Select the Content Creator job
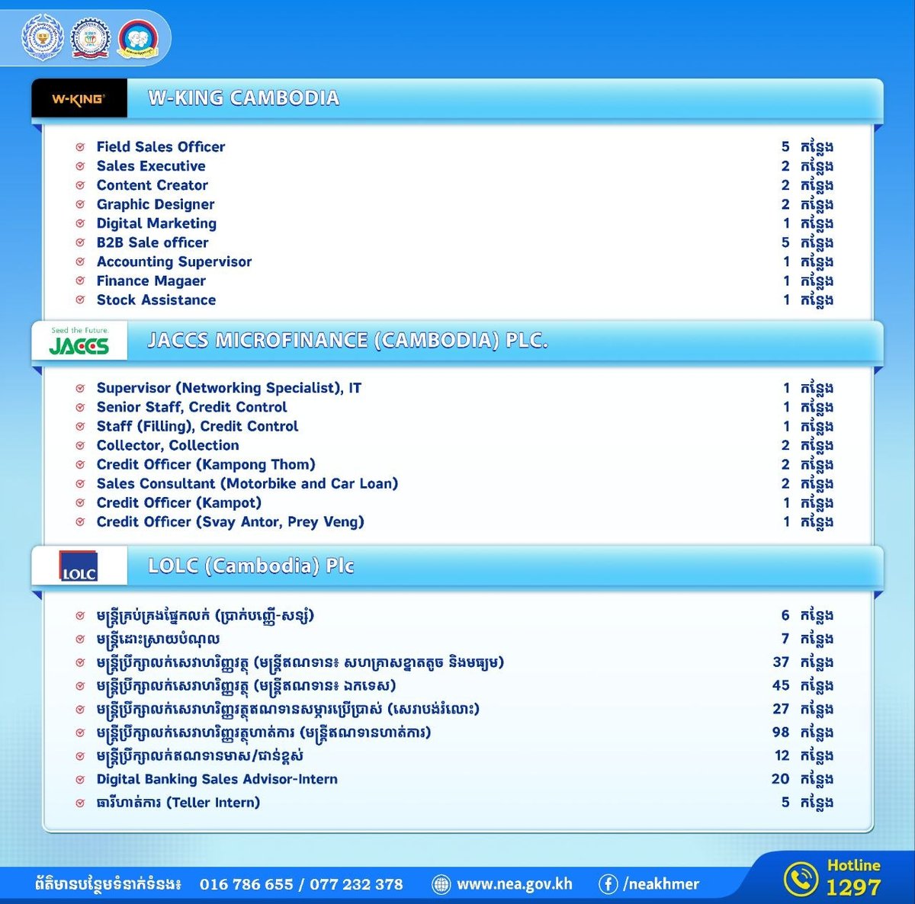915x904 pixels. point(152,185)
